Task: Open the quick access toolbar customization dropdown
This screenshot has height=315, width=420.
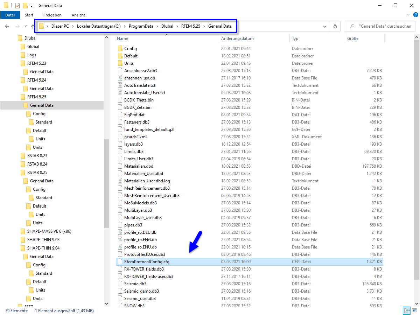Action: click(31, 5)
